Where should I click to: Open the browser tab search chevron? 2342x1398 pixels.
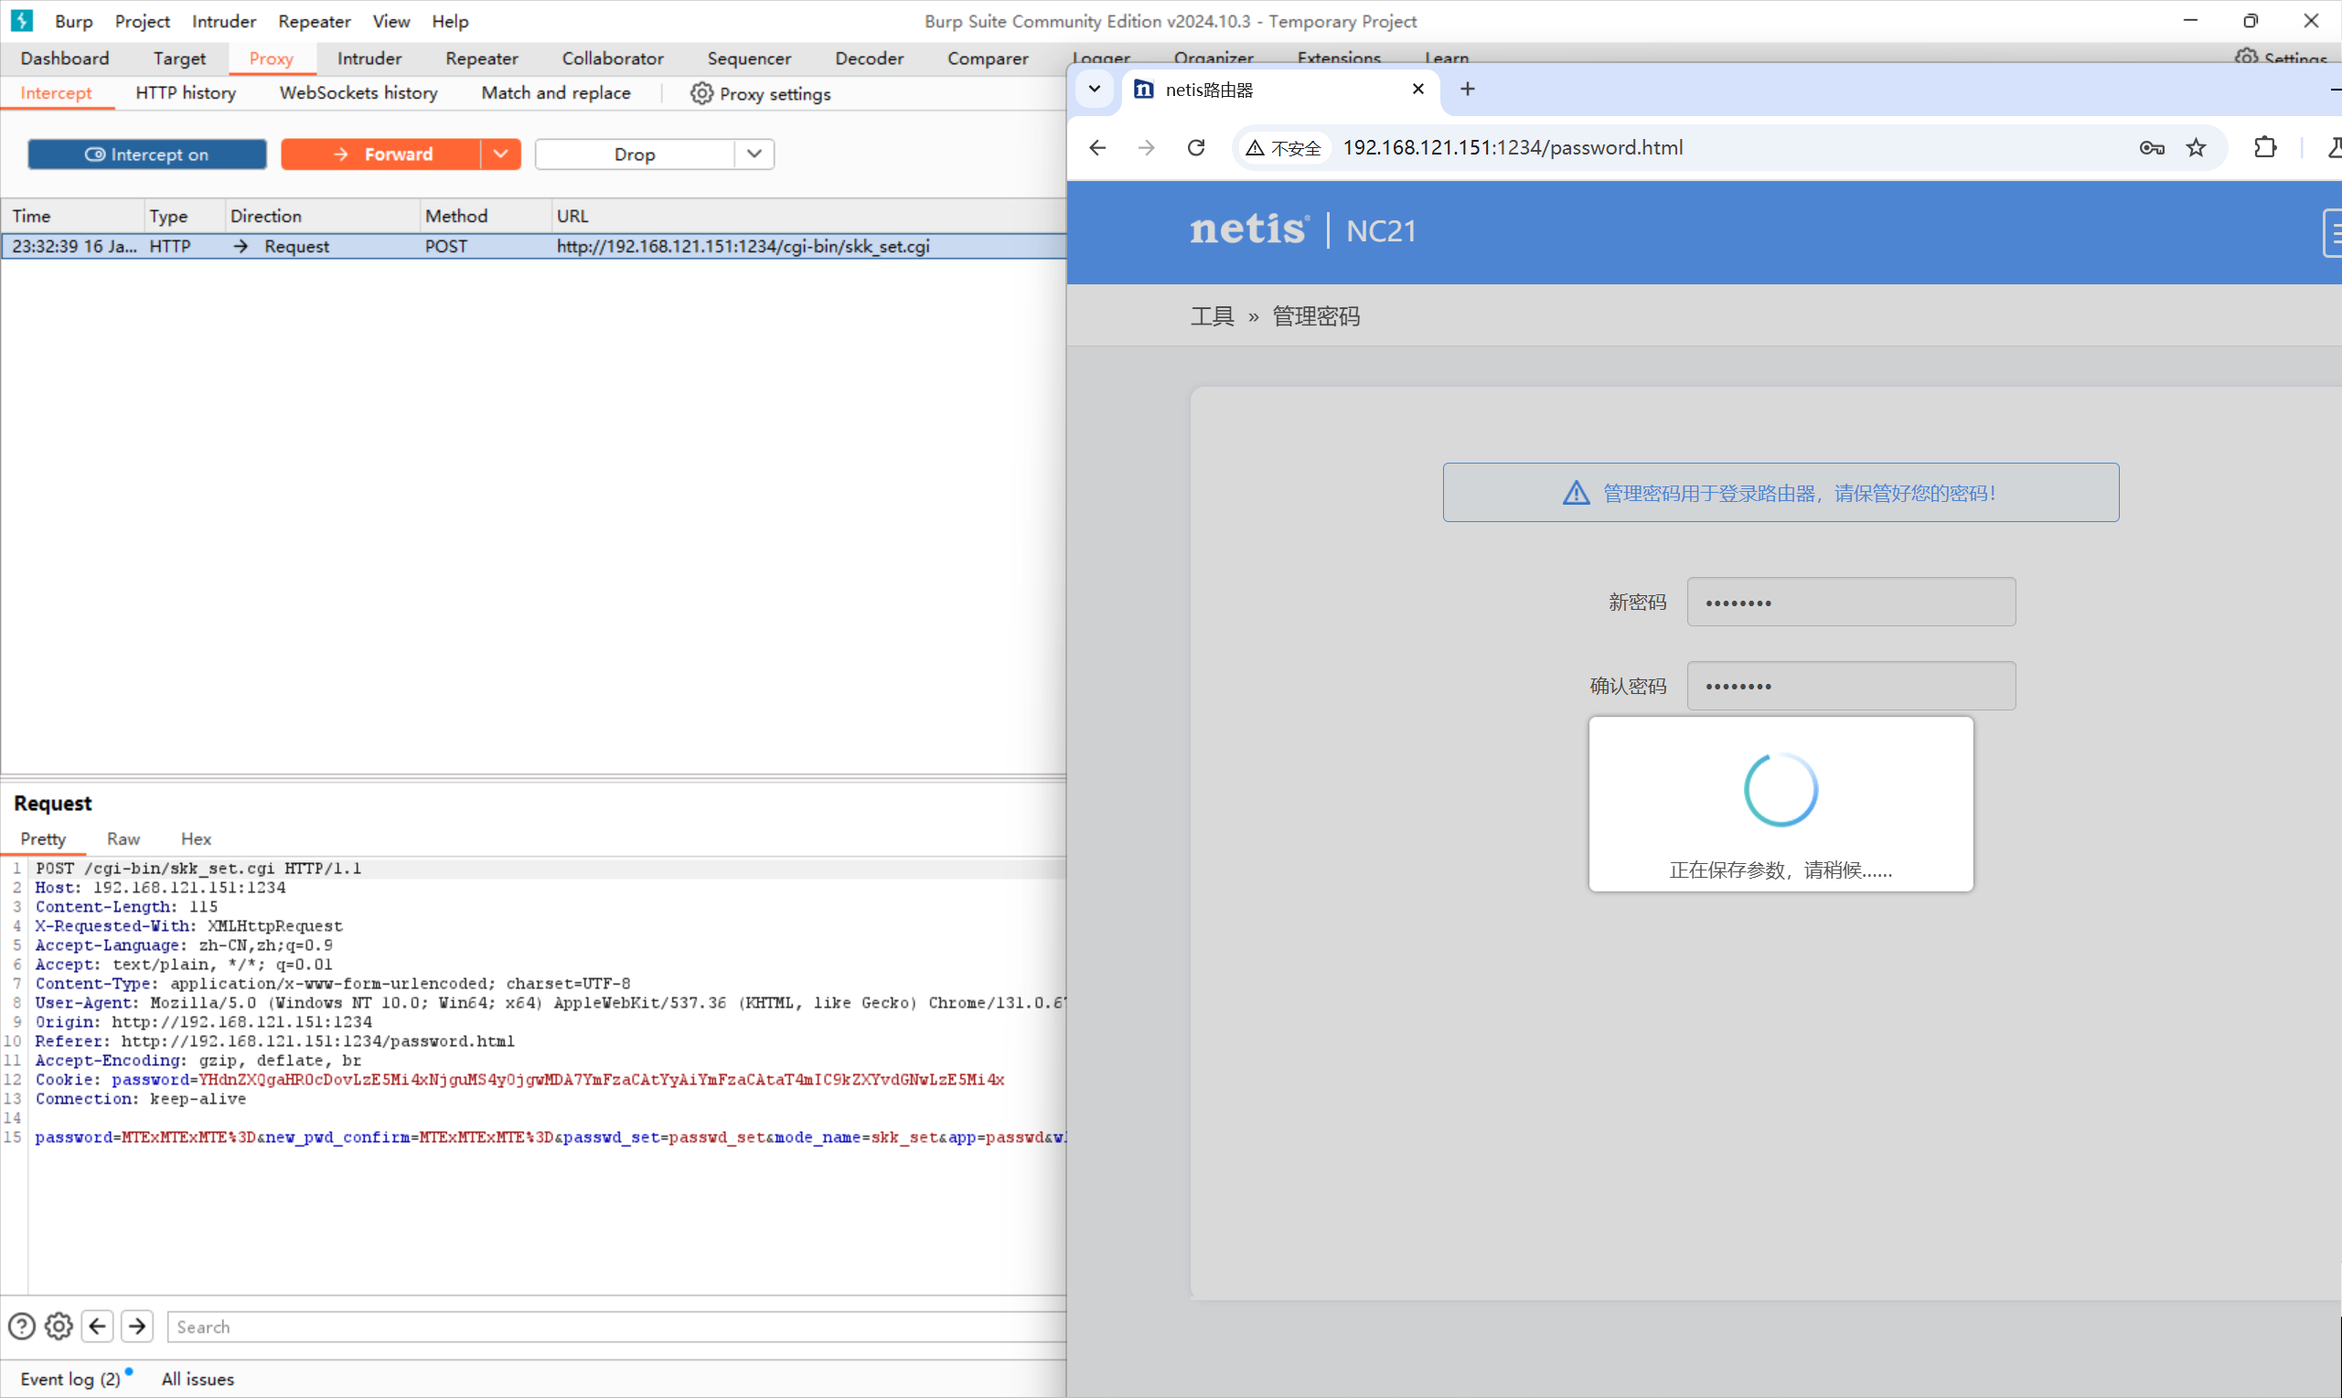point(1094,90)
